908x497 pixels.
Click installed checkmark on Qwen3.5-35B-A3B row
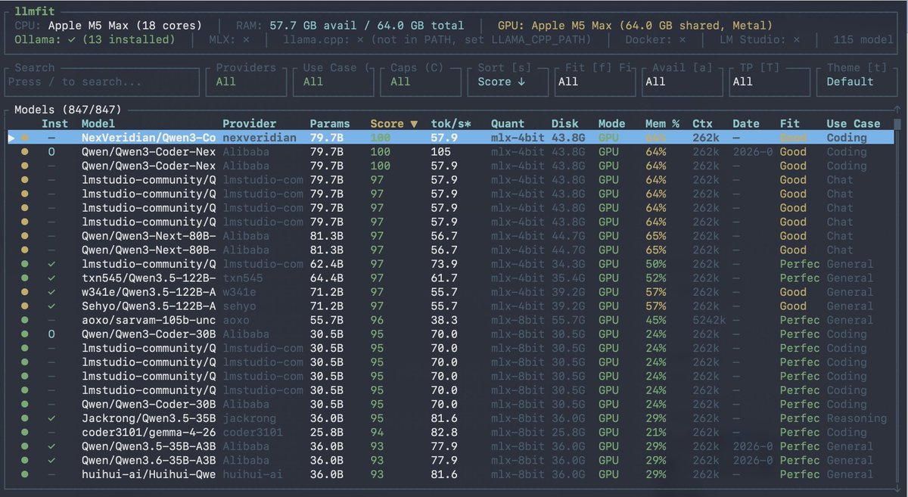pyautogui.click(x=51, y=446)
